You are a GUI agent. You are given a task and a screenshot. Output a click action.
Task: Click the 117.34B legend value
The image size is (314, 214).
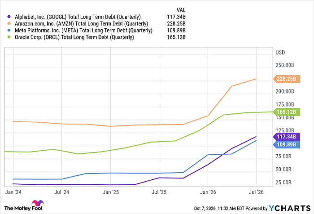point(176,17)
